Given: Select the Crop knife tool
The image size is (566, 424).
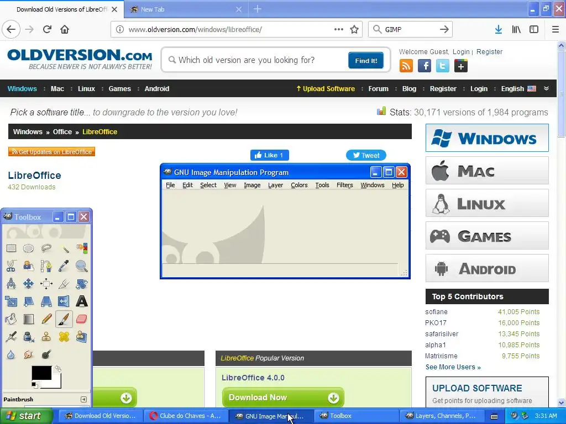Looking at the screenshot, I should (64, 284).
